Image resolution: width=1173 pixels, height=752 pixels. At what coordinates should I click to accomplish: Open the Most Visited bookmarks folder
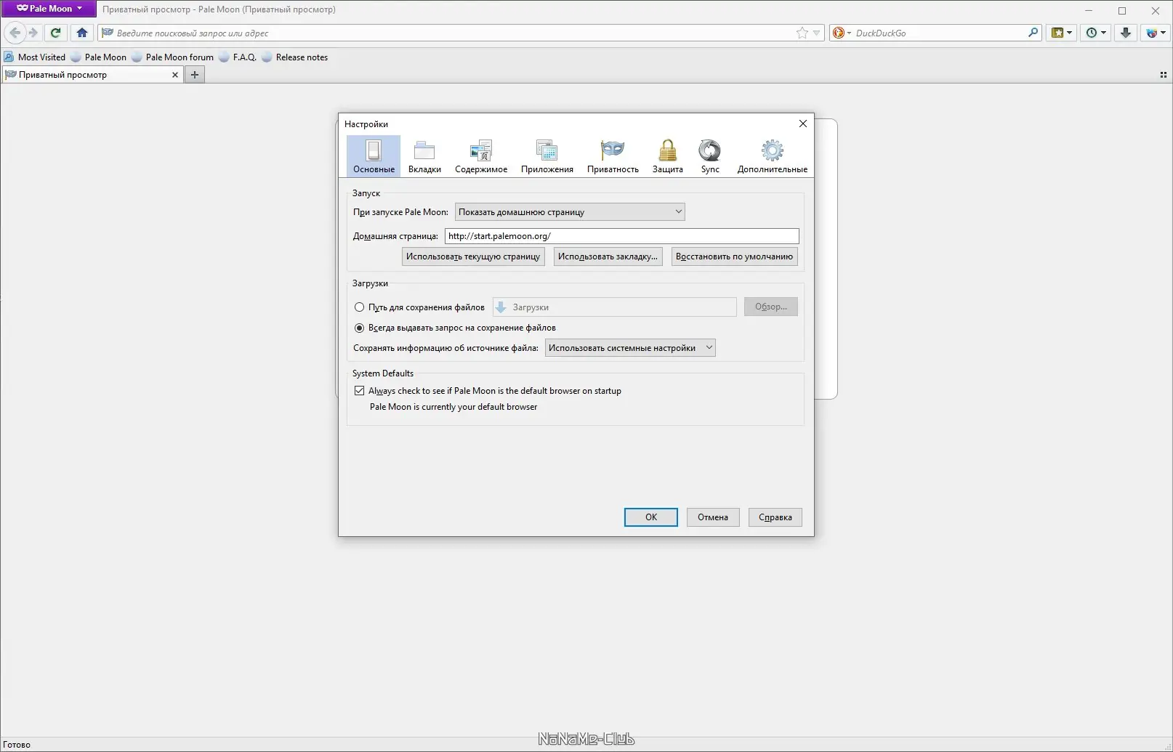point(34,57)
